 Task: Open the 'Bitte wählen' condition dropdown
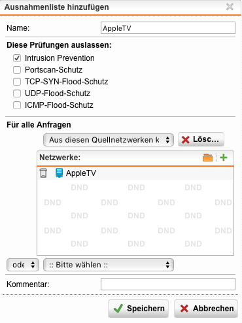pyautogui.click(x=109, y=265)
